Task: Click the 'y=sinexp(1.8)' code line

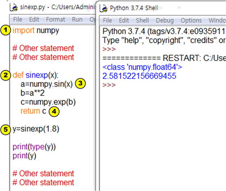Action: [36, 129]
